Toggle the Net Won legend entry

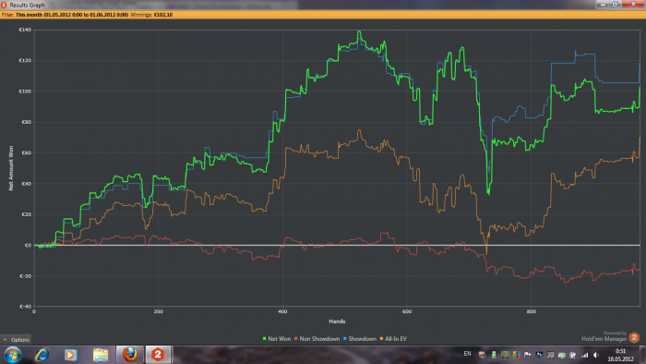coord(277,338)
